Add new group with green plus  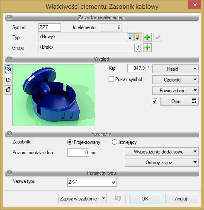(x=147, y=47)
